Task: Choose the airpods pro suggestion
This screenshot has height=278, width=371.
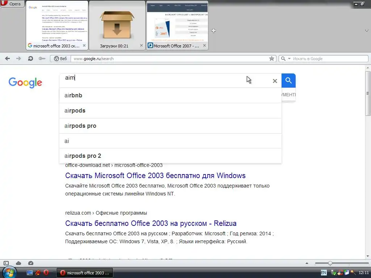Action: coord(170,126)
